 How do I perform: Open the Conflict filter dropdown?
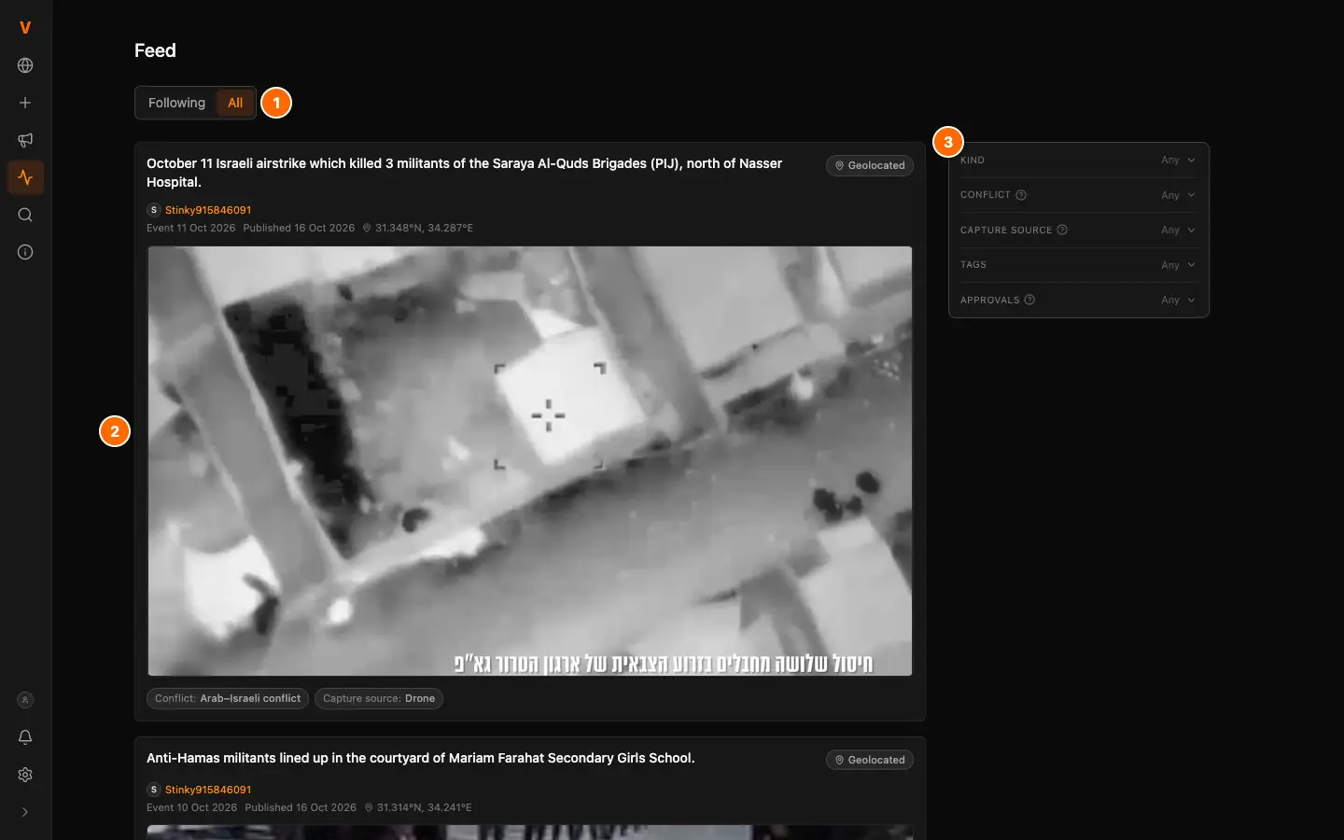(x=1078, y=195)
